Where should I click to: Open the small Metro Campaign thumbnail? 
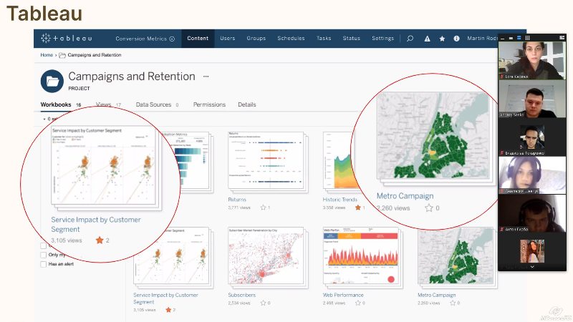click(456, 255)
